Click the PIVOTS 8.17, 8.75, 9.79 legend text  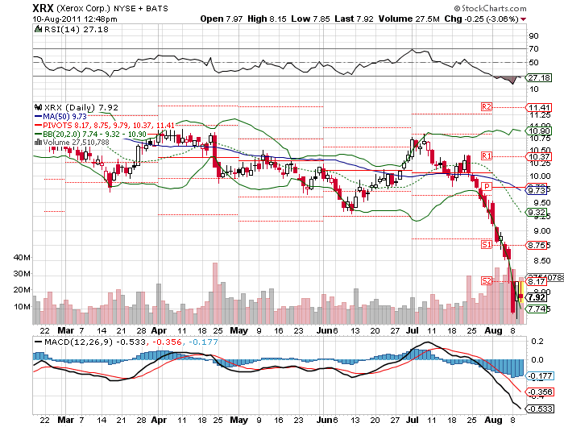109,125
